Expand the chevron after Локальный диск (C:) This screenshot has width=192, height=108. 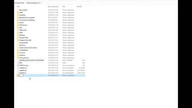pos(41,3)
